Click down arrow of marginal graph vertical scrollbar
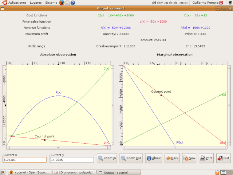The image size is (233, 175). (229, 144)
